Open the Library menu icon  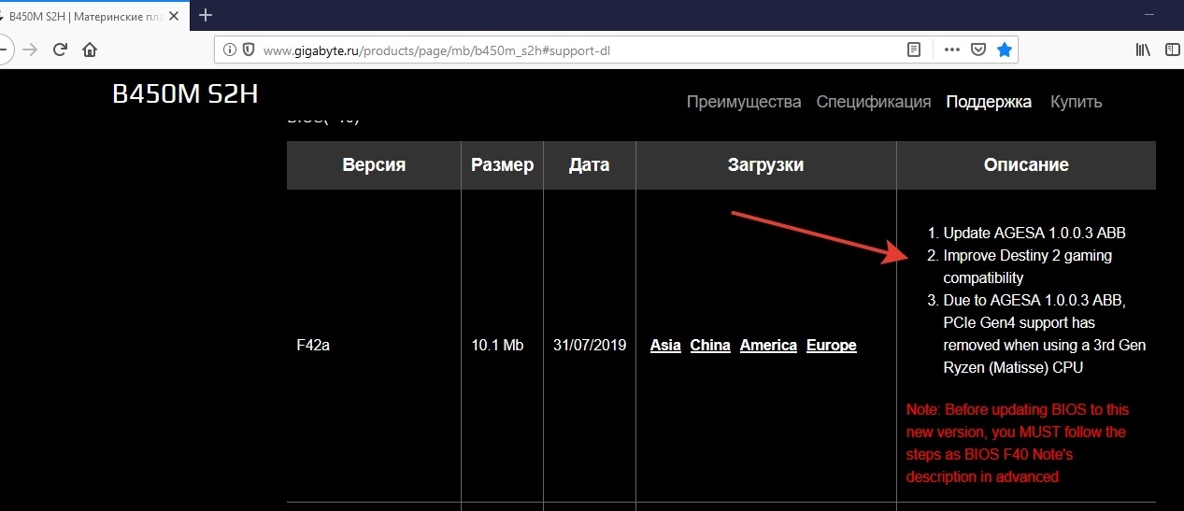pyautogui.click(x=1143, y=50)
